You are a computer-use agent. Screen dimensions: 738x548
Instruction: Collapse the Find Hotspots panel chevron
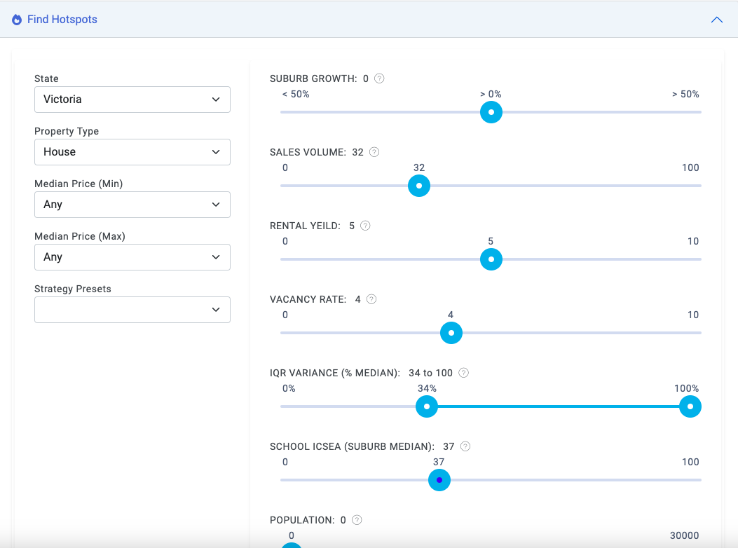point(716,20)
